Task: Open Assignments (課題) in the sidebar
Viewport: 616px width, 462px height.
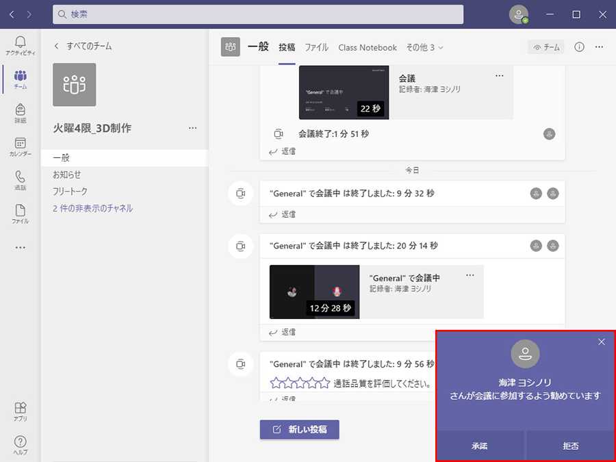Action: click(x=20, y=113)
